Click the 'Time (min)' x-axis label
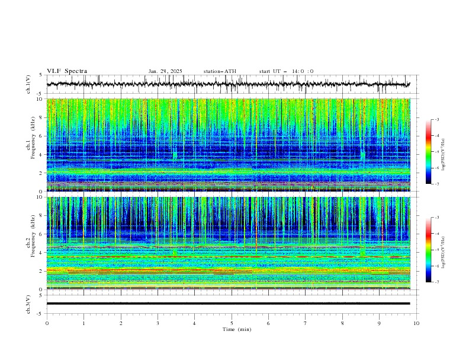The width and height of the screenshot is (469, 363). (x=237, y=329)
